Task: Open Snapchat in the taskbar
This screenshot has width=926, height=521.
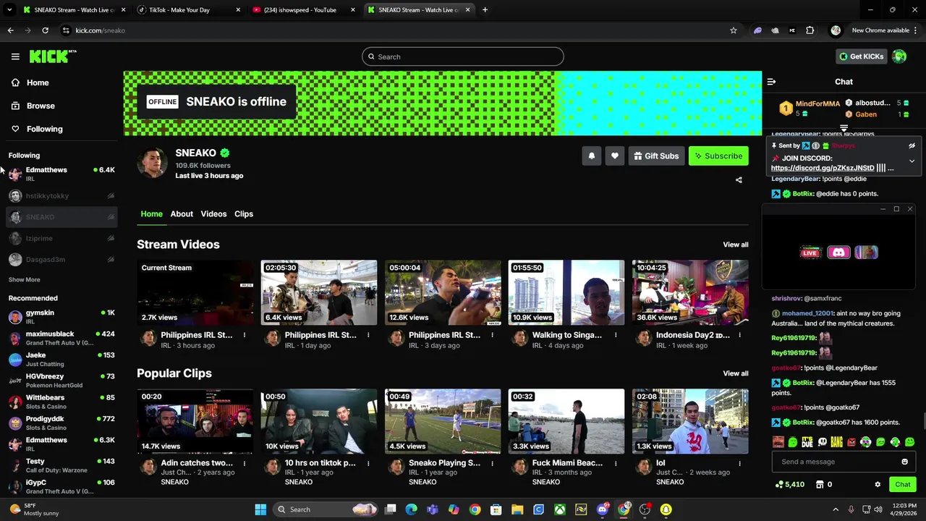Action: pos(666,509)
